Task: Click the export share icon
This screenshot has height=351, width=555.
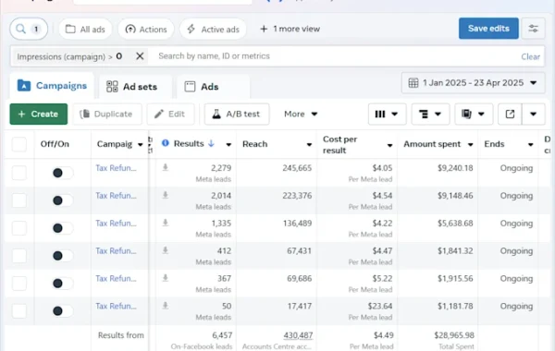Action: (x=510, y=114)
